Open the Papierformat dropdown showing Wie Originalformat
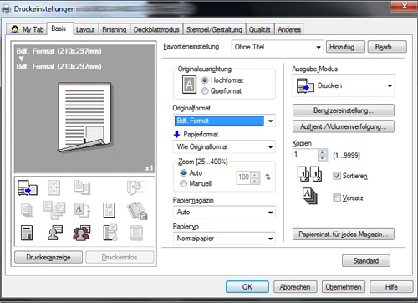Screen dimensions: 418x303 [224, 146]
